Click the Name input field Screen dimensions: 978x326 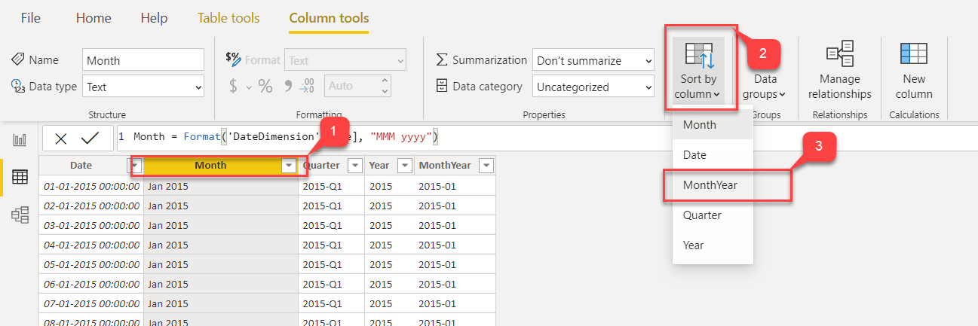[143, 60]
